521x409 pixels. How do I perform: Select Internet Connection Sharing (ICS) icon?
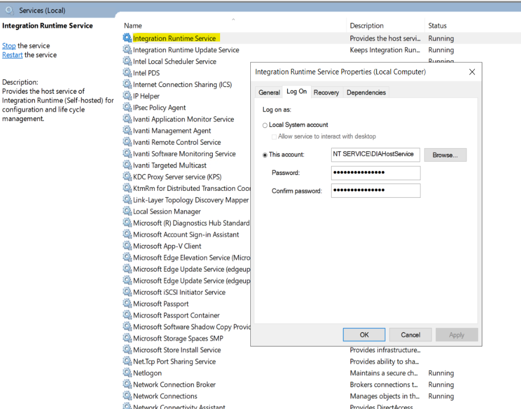point(127,84)
